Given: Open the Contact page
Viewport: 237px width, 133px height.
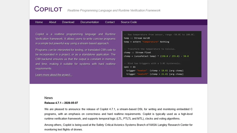Looking at the screenshot, I should 110,22.
